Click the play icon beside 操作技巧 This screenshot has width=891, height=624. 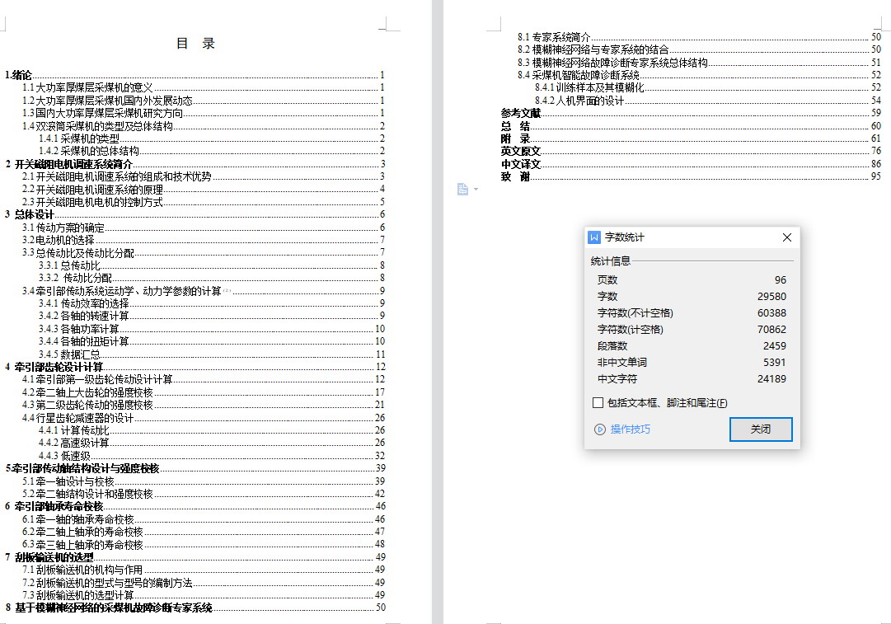[599, 429]
